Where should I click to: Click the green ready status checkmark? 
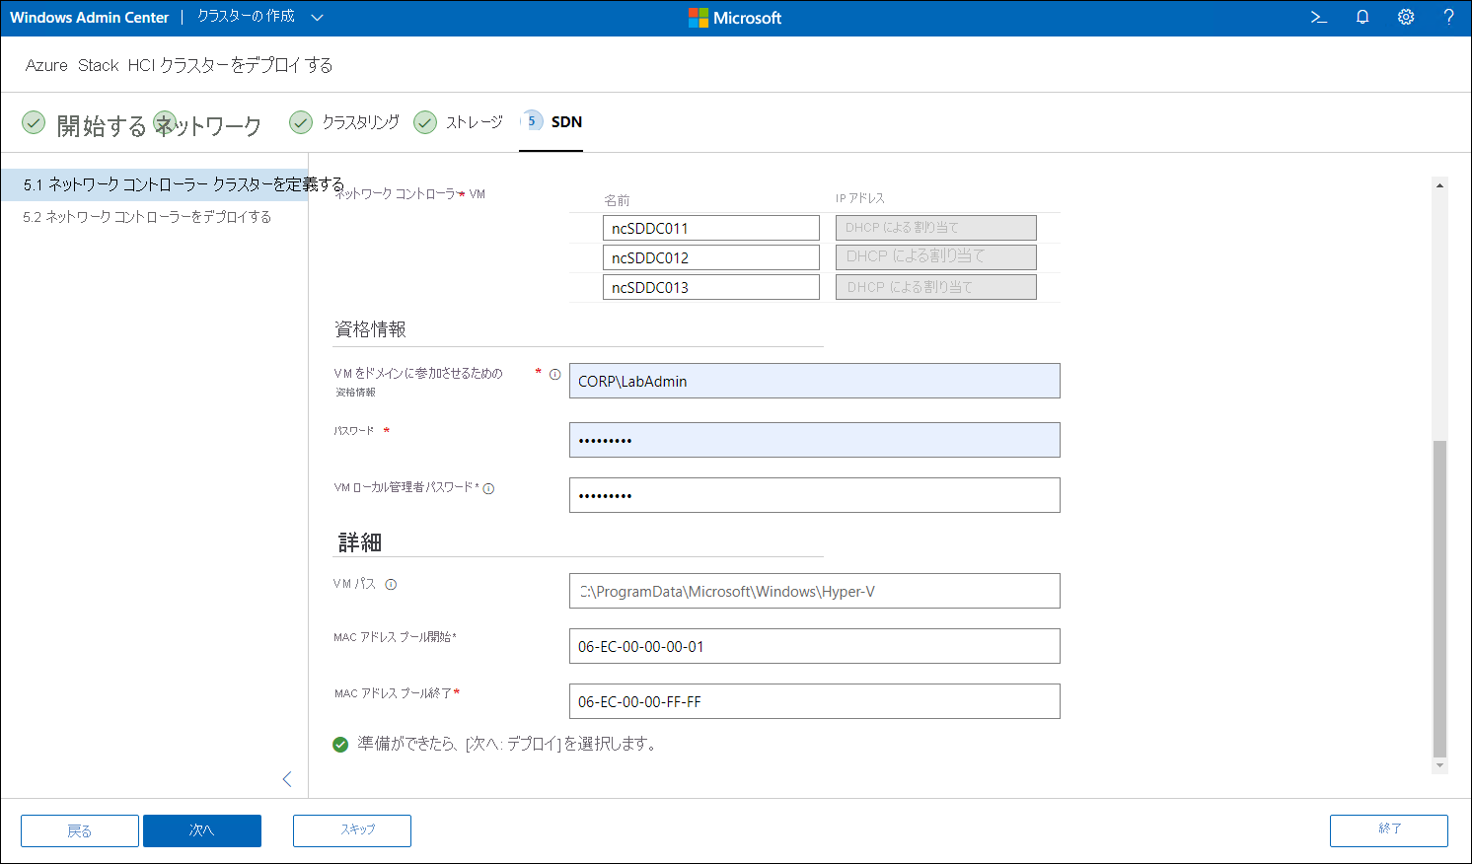340,744
